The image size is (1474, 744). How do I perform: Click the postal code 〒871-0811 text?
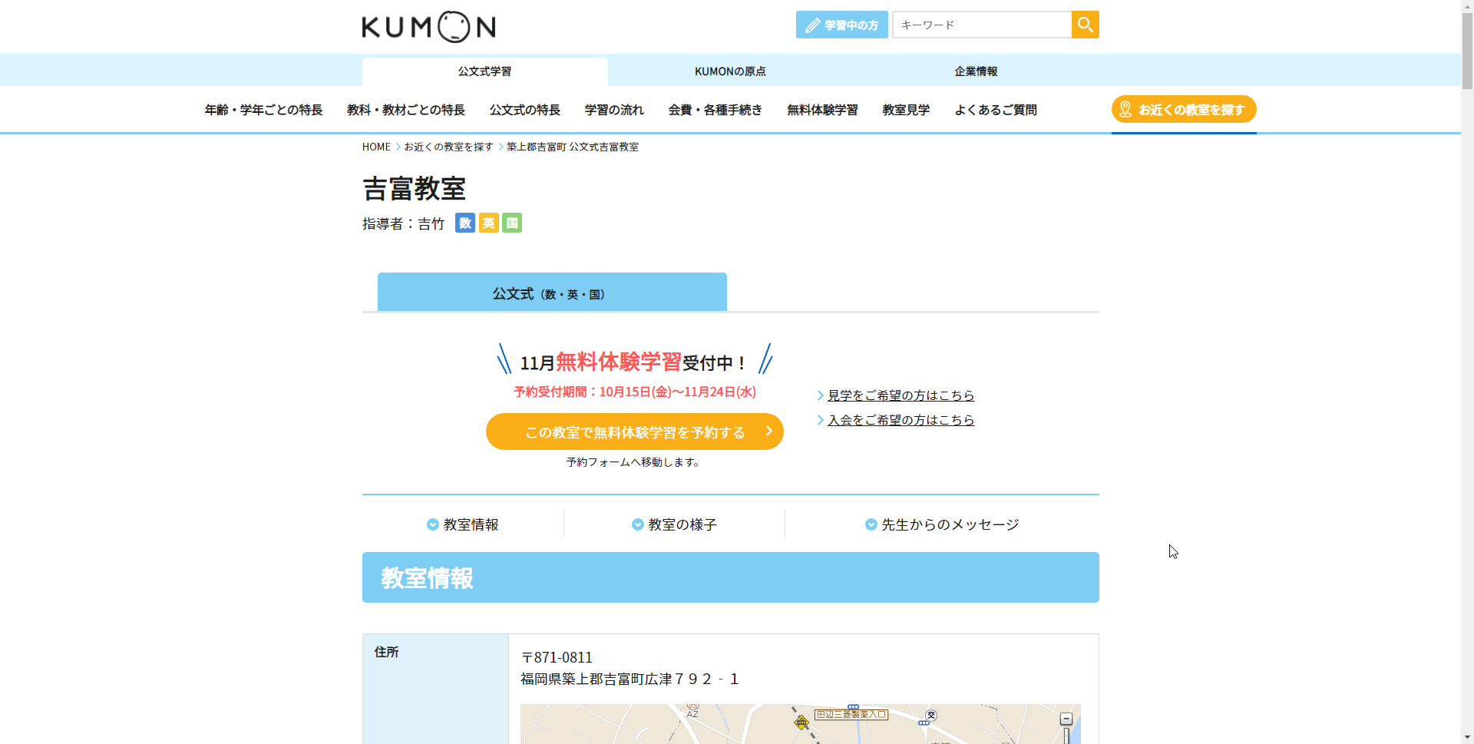[x=557, y=657]
